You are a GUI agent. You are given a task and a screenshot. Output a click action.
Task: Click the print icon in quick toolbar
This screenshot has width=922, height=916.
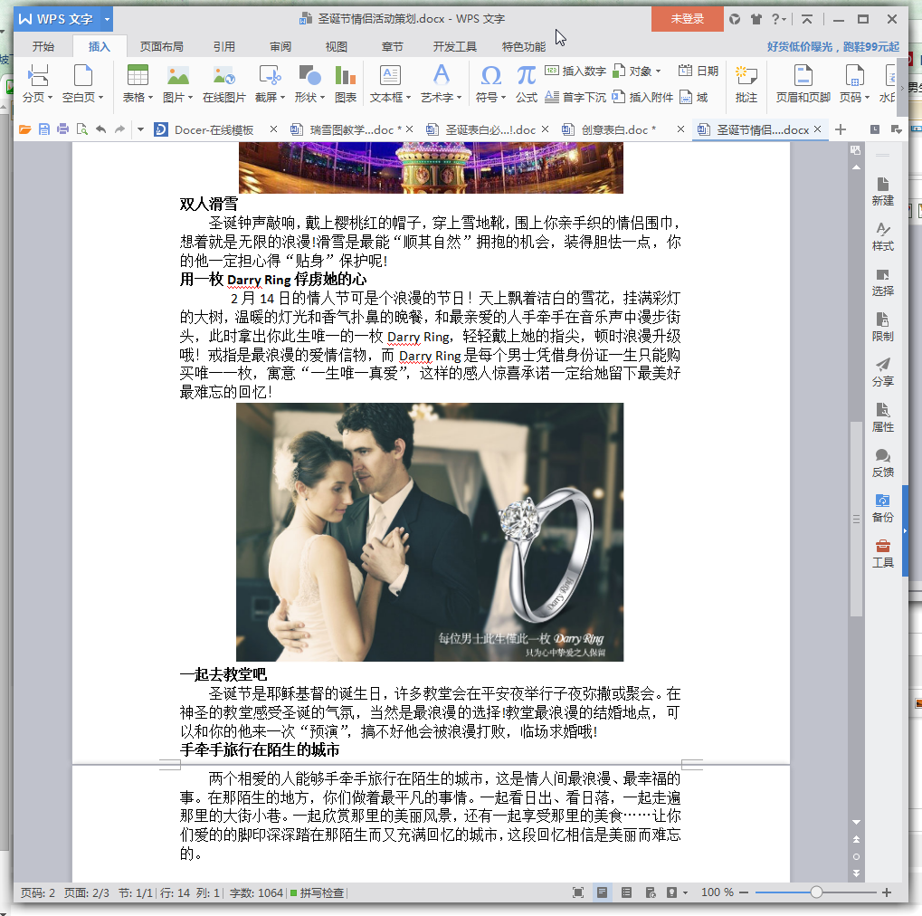[63, 129]
